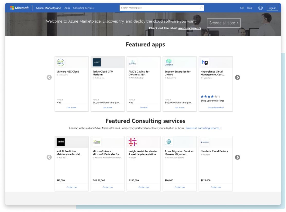Screen dimensions: 286x212
Task: Click Hyperglance star rating
Action: click(209, 96)
